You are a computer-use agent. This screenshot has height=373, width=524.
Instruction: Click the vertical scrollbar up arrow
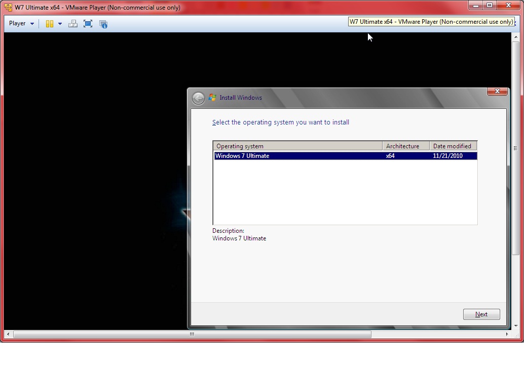click(516, 36)
